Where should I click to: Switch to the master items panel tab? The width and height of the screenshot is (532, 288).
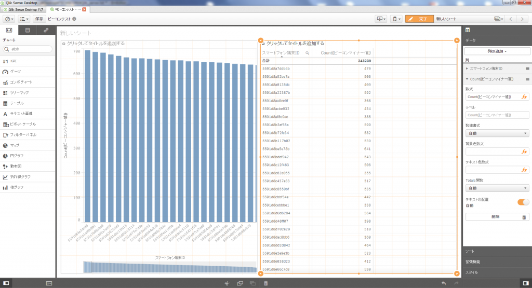(x=46, y=31)
